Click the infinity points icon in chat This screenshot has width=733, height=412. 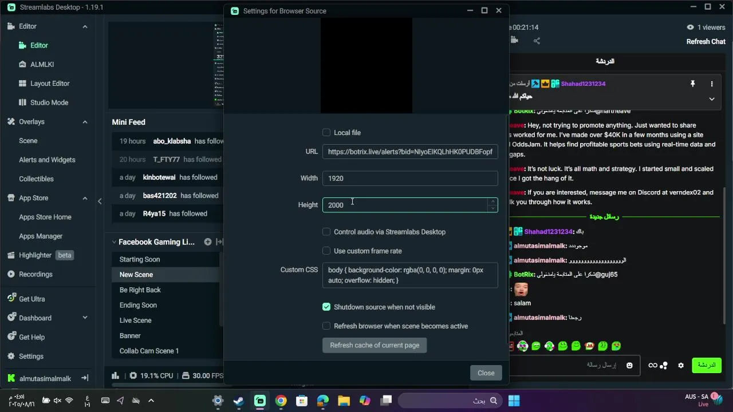coord(652,365)
